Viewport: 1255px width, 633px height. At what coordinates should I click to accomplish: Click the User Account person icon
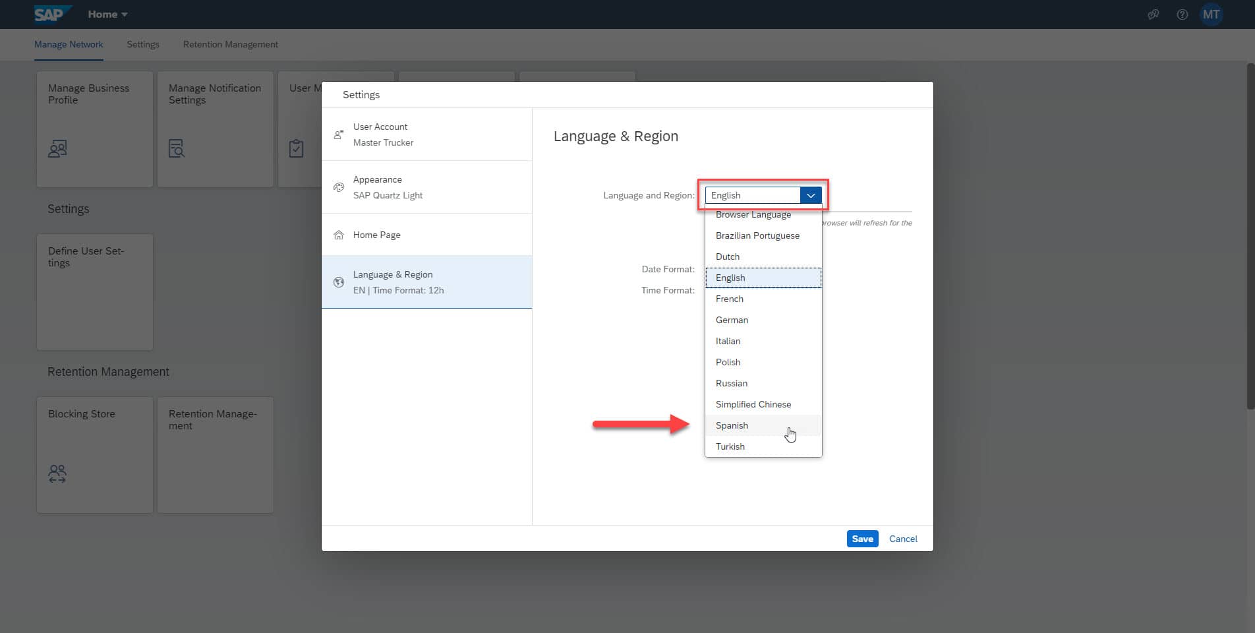point(339,135)
